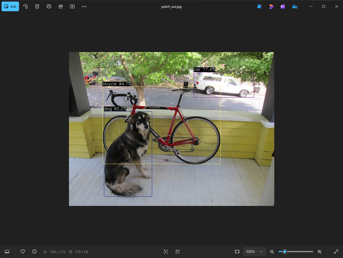Delete the photo with the trash icon

[37, 6]
